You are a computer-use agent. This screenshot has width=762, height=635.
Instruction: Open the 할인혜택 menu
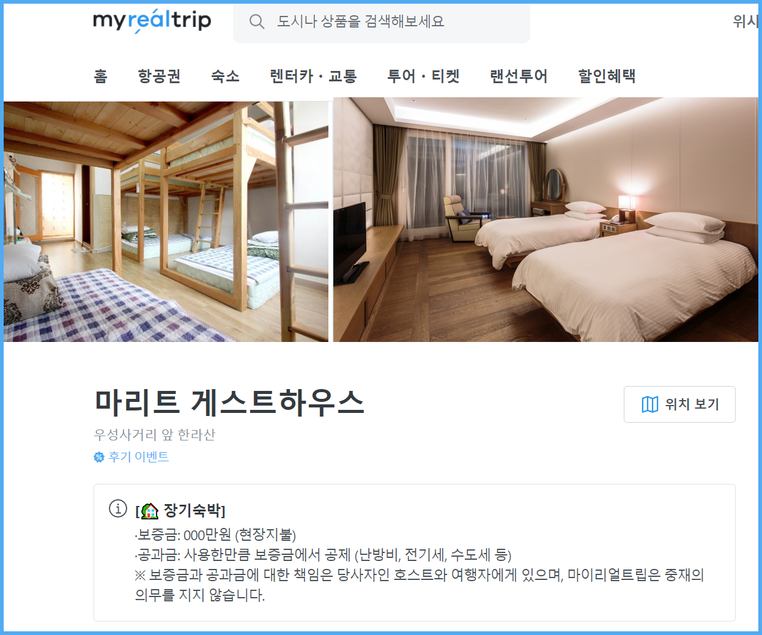pyautogui.click(x=607, y=76)
